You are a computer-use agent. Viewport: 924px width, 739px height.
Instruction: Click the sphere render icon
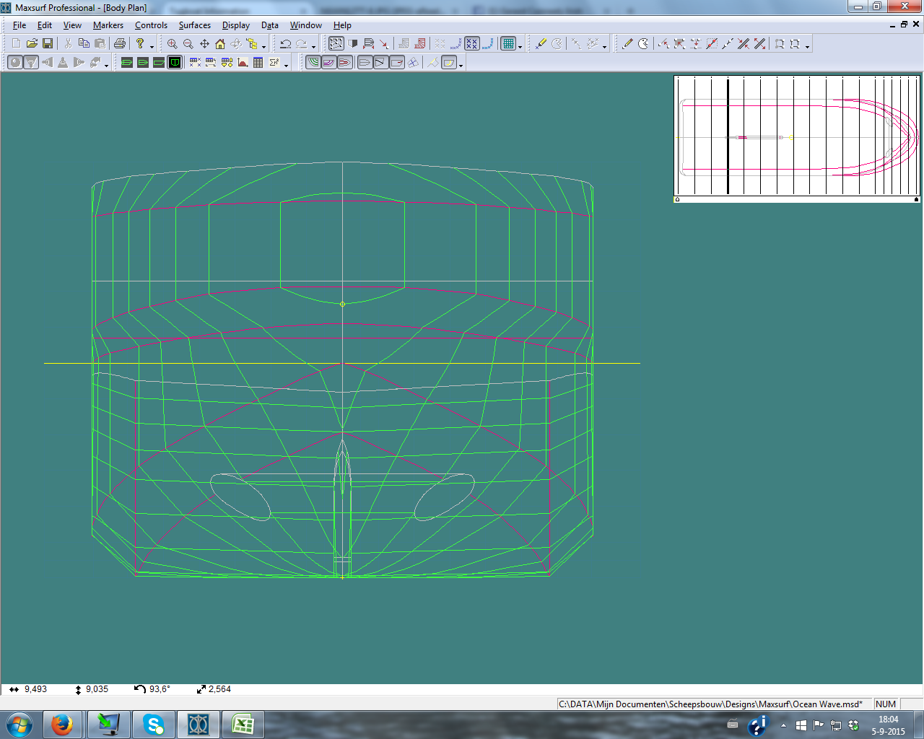14,63
